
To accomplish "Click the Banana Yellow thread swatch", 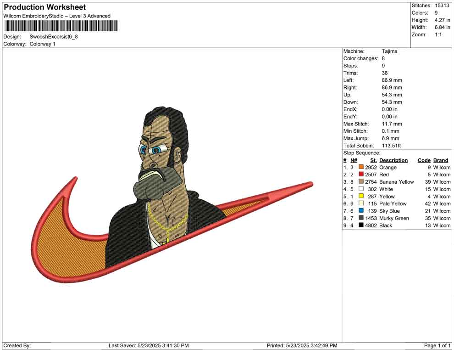I will tap(361, 181).
